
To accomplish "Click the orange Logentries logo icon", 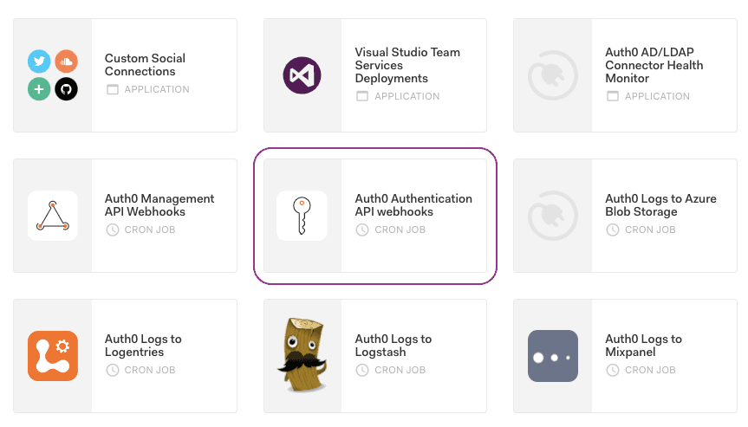I will click(53, 356).
